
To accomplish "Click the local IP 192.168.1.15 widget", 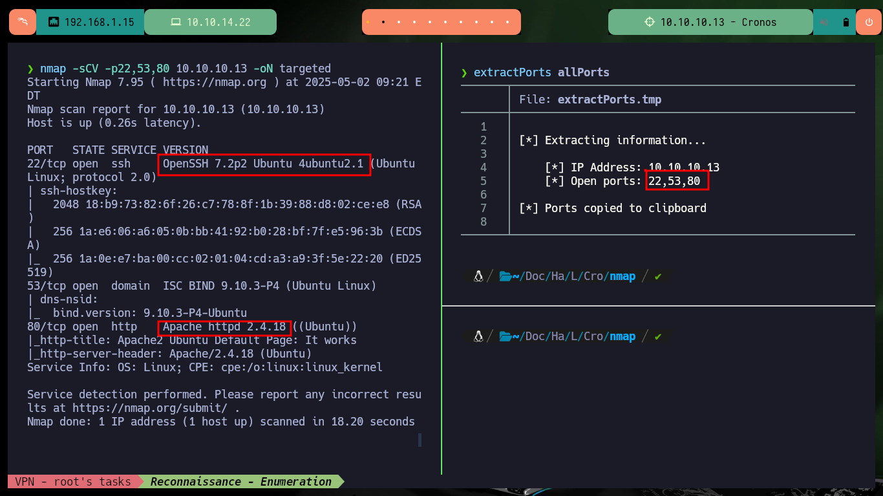I will (x=90, y=22).
